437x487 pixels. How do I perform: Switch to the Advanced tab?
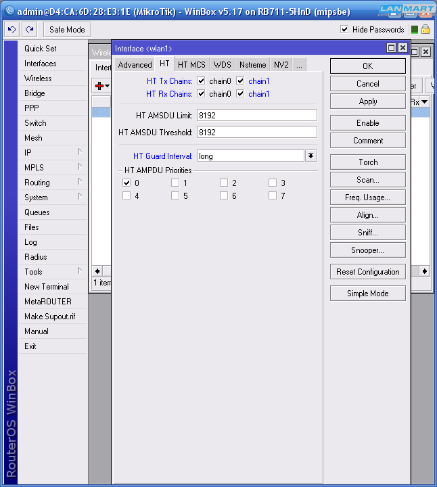[135, 65]
